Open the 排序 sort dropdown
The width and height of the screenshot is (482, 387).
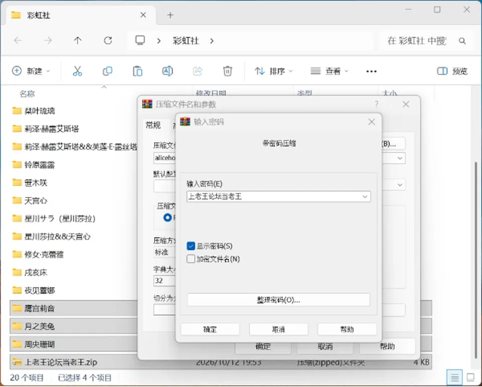[x=274, y=71]
